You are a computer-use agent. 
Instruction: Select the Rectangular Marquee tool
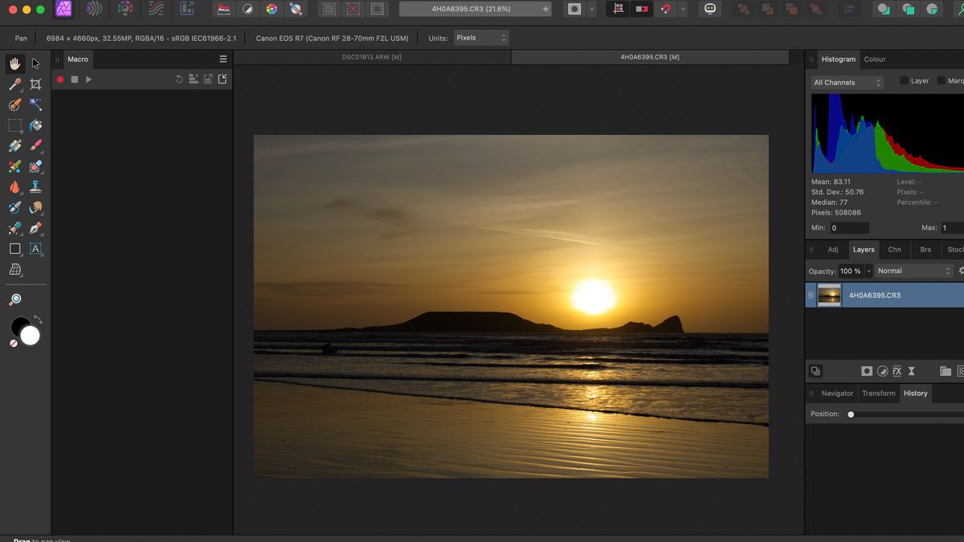pyautogui.click(x=14, y=125)
